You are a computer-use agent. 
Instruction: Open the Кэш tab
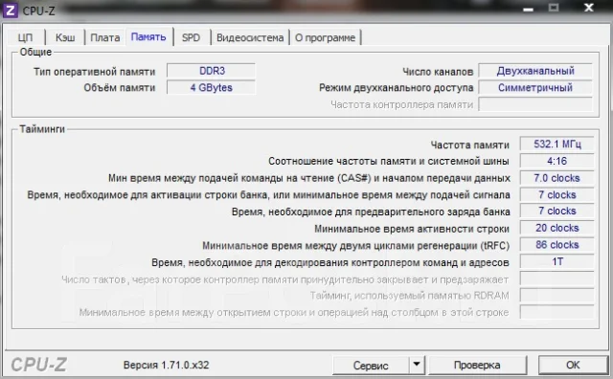pyautogui.click(x=65, y=37)
